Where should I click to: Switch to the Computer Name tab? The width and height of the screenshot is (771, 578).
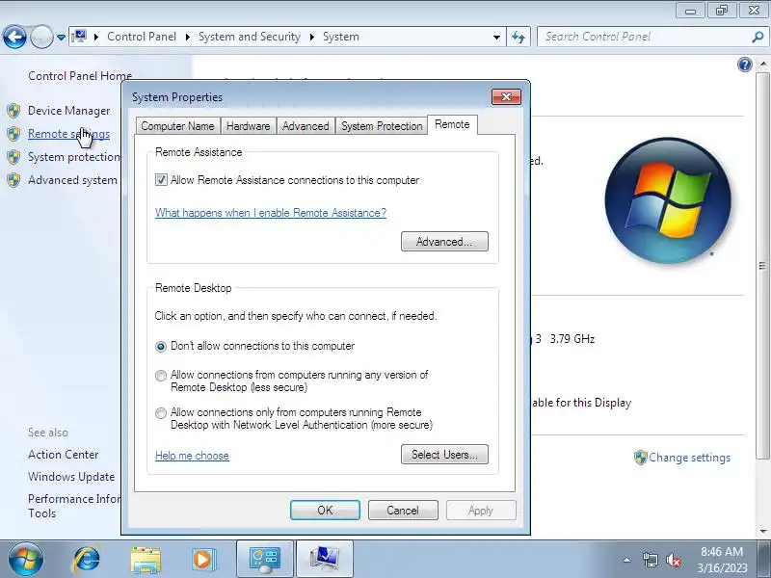click(177, 126)
